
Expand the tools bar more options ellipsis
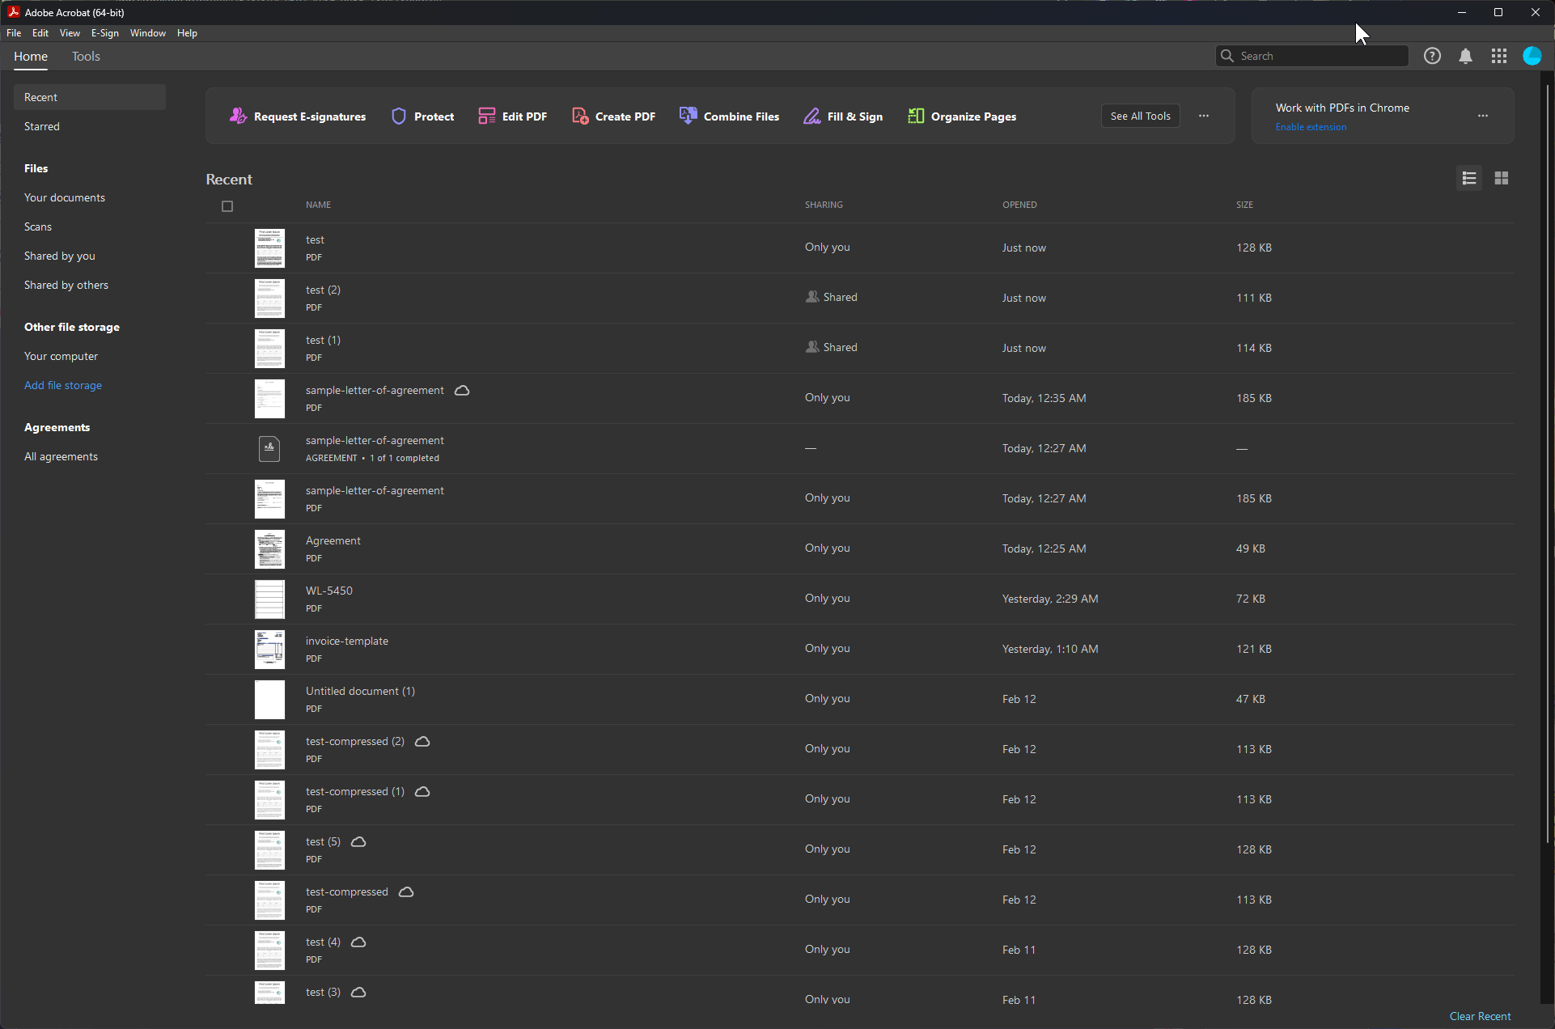tap(1204, 116)
